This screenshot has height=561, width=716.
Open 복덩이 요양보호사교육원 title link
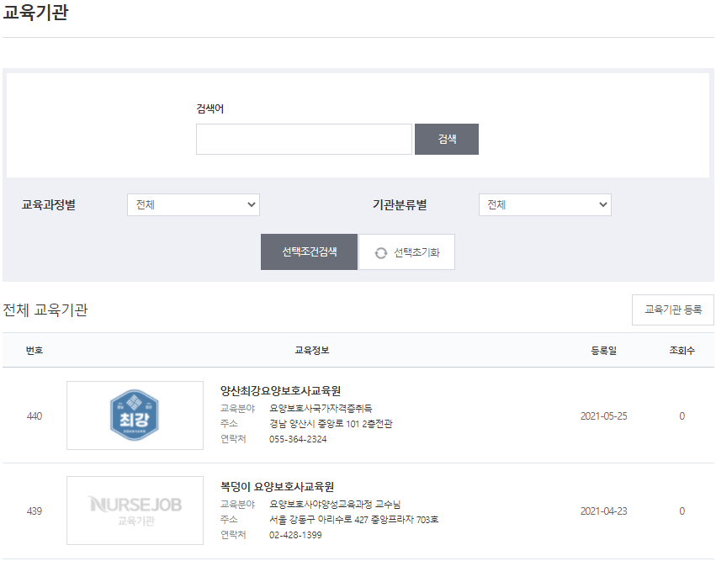click(x=277, y=487)
